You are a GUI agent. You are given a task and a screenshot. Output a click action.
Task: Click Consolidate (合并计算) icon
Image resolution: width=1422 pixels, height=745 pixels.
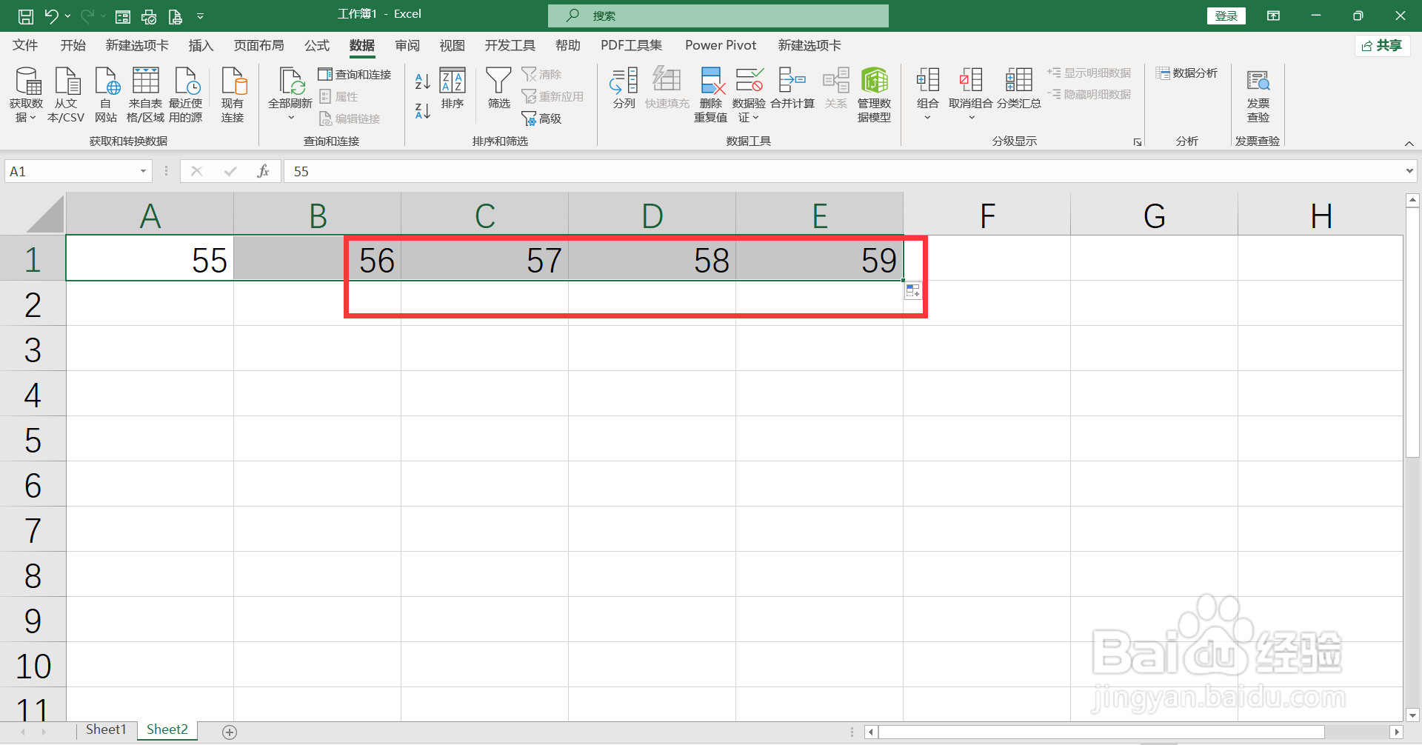792,88
